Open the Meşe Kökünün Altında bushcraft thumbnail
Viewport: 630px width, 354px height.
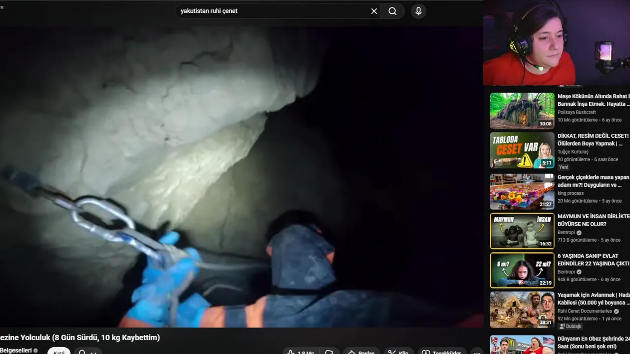coord(522,111)
